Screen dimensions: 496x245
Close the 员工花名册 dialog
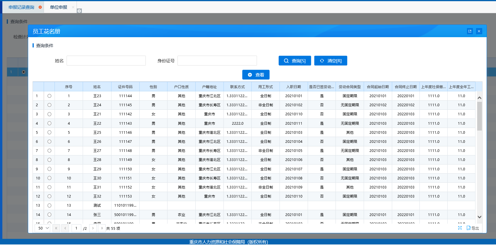tap(479, 31)
